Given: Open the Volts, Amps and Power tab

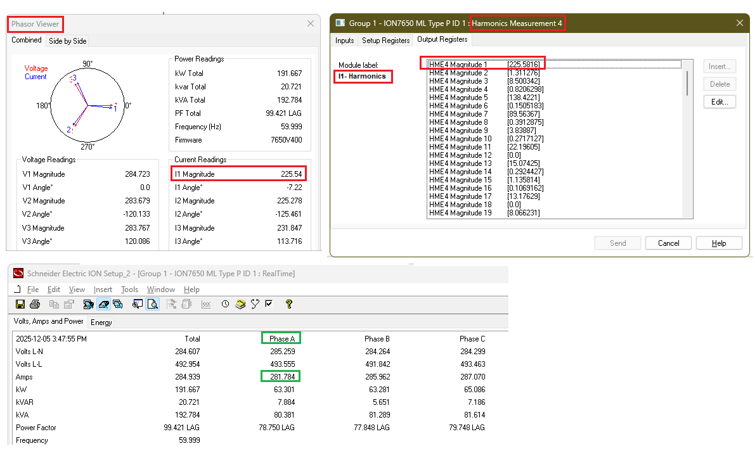Looking at the screenshot, I should [x=48, y=321].
